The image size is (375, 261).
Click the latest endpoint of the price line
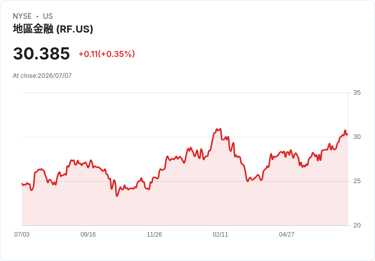[347, 134]
